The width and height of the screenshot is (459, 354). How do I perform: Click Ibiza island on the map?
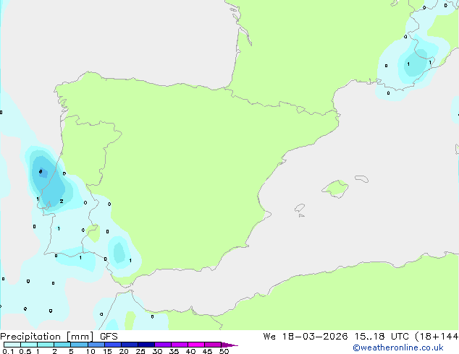pos(300,208)
